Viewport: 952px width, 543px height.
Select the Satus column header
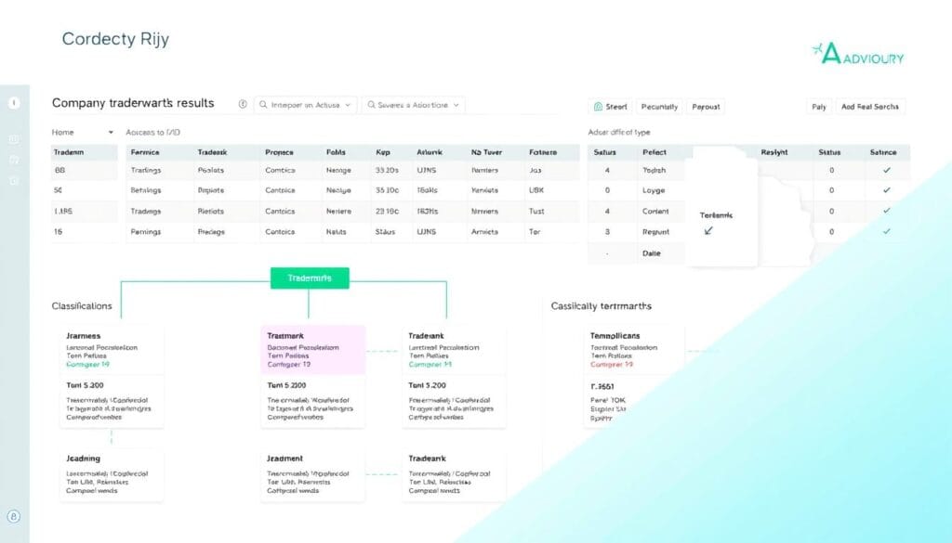[604, 152]
